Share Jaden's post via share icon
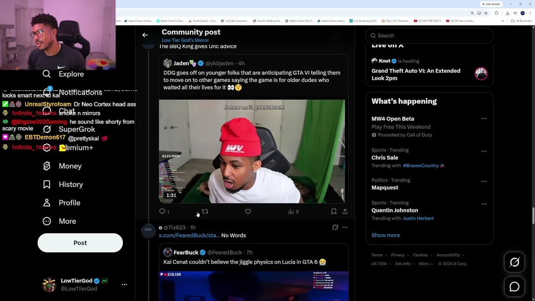This screenshot has height=301, width=535. [x=345, y=212]
